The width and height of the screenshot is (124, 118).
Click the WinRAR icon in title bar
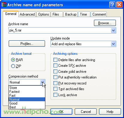(x=4, y=4)
